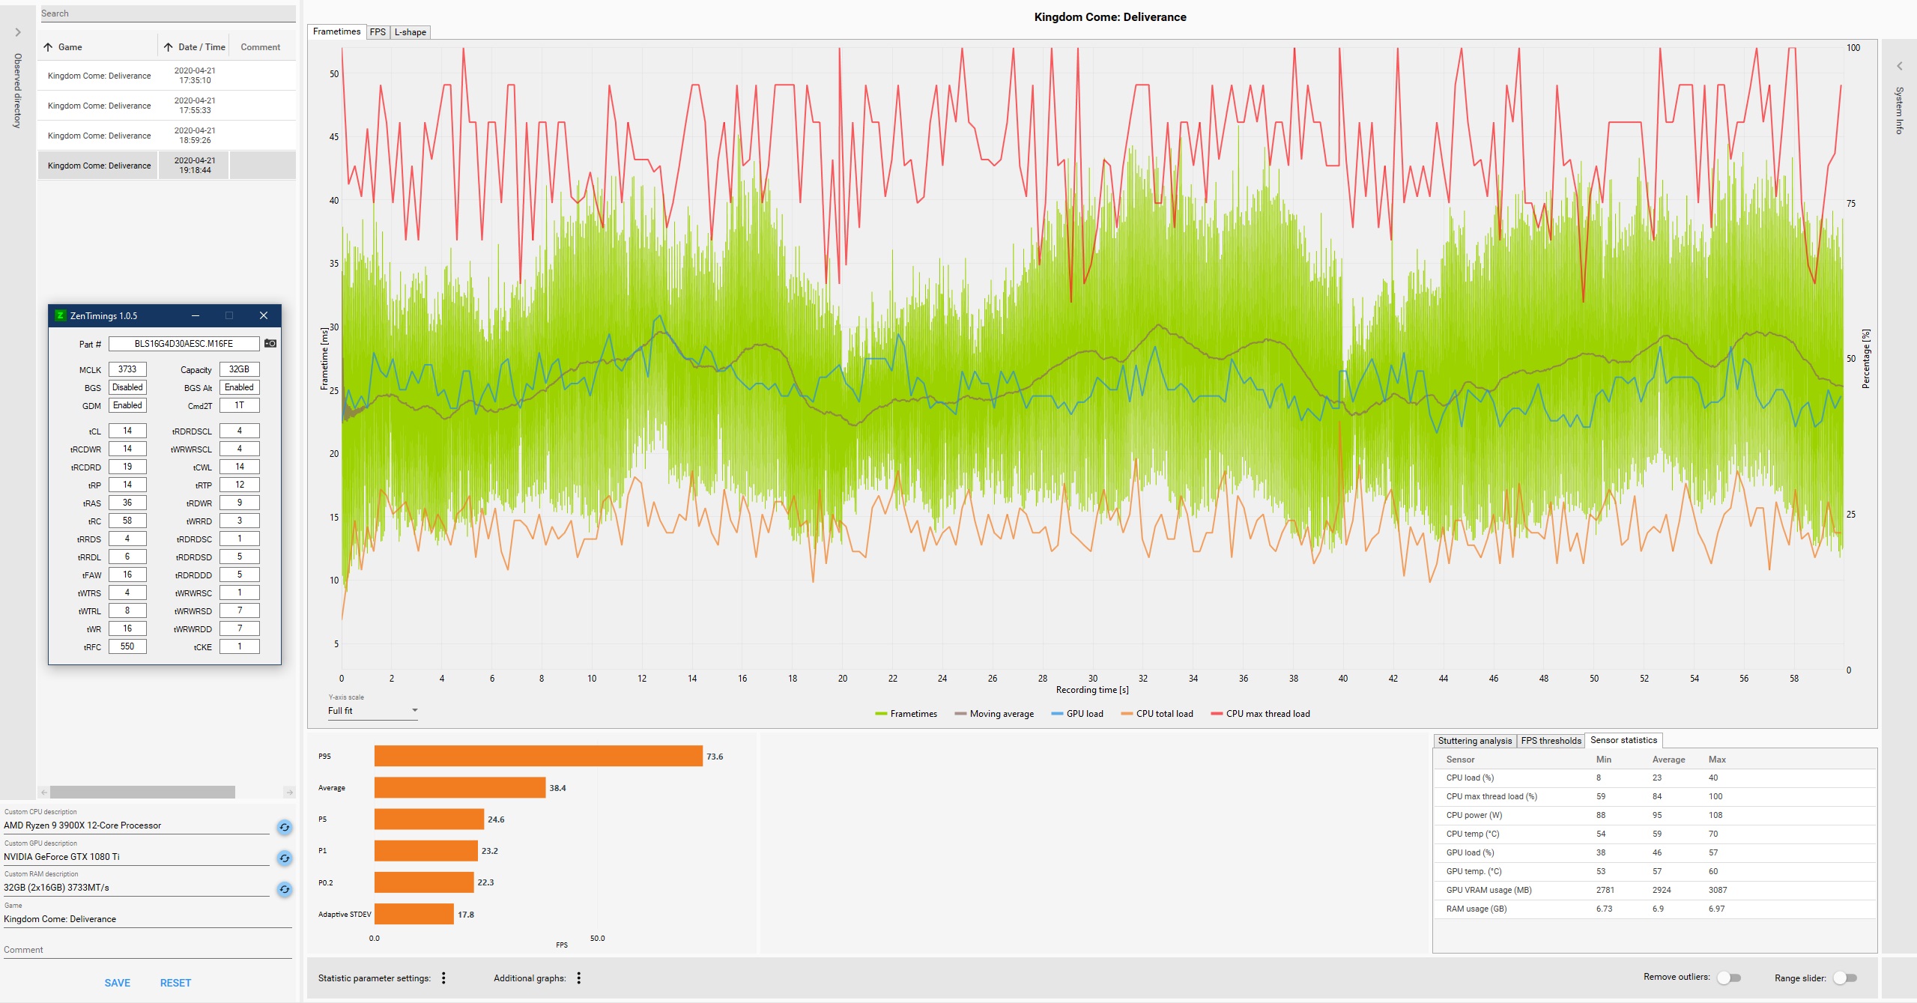Image resolution: width=1917 pixels, height=1003 pixels.
Task: Enable the Range slider switch
Action: point(1845,978)
